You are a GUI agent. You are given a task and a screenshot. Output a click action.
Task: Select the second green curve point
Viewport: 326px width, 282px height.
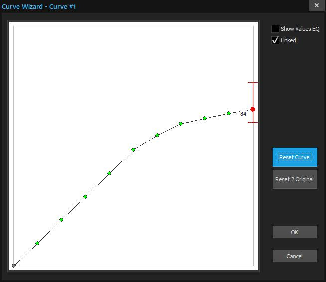(x=61, y=220)
